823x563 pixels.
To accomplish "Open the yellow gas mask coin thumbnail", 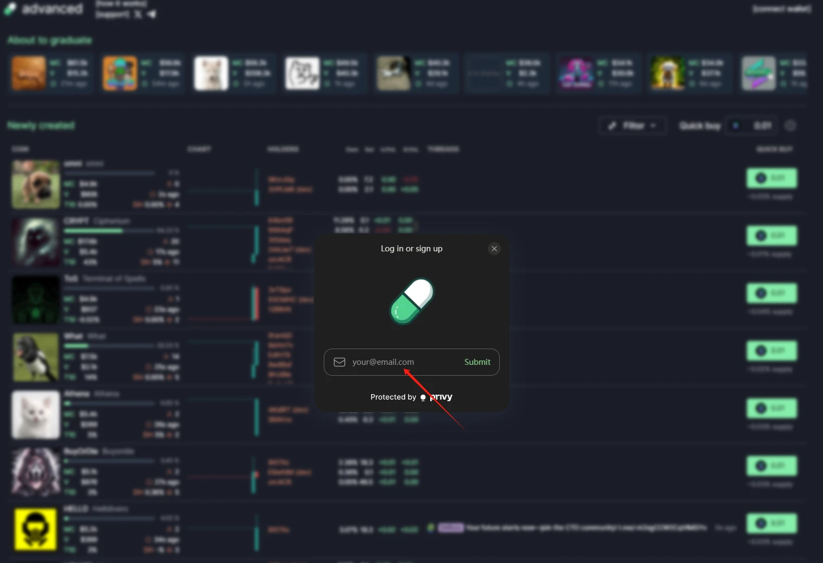I will (x=36, y=529).
